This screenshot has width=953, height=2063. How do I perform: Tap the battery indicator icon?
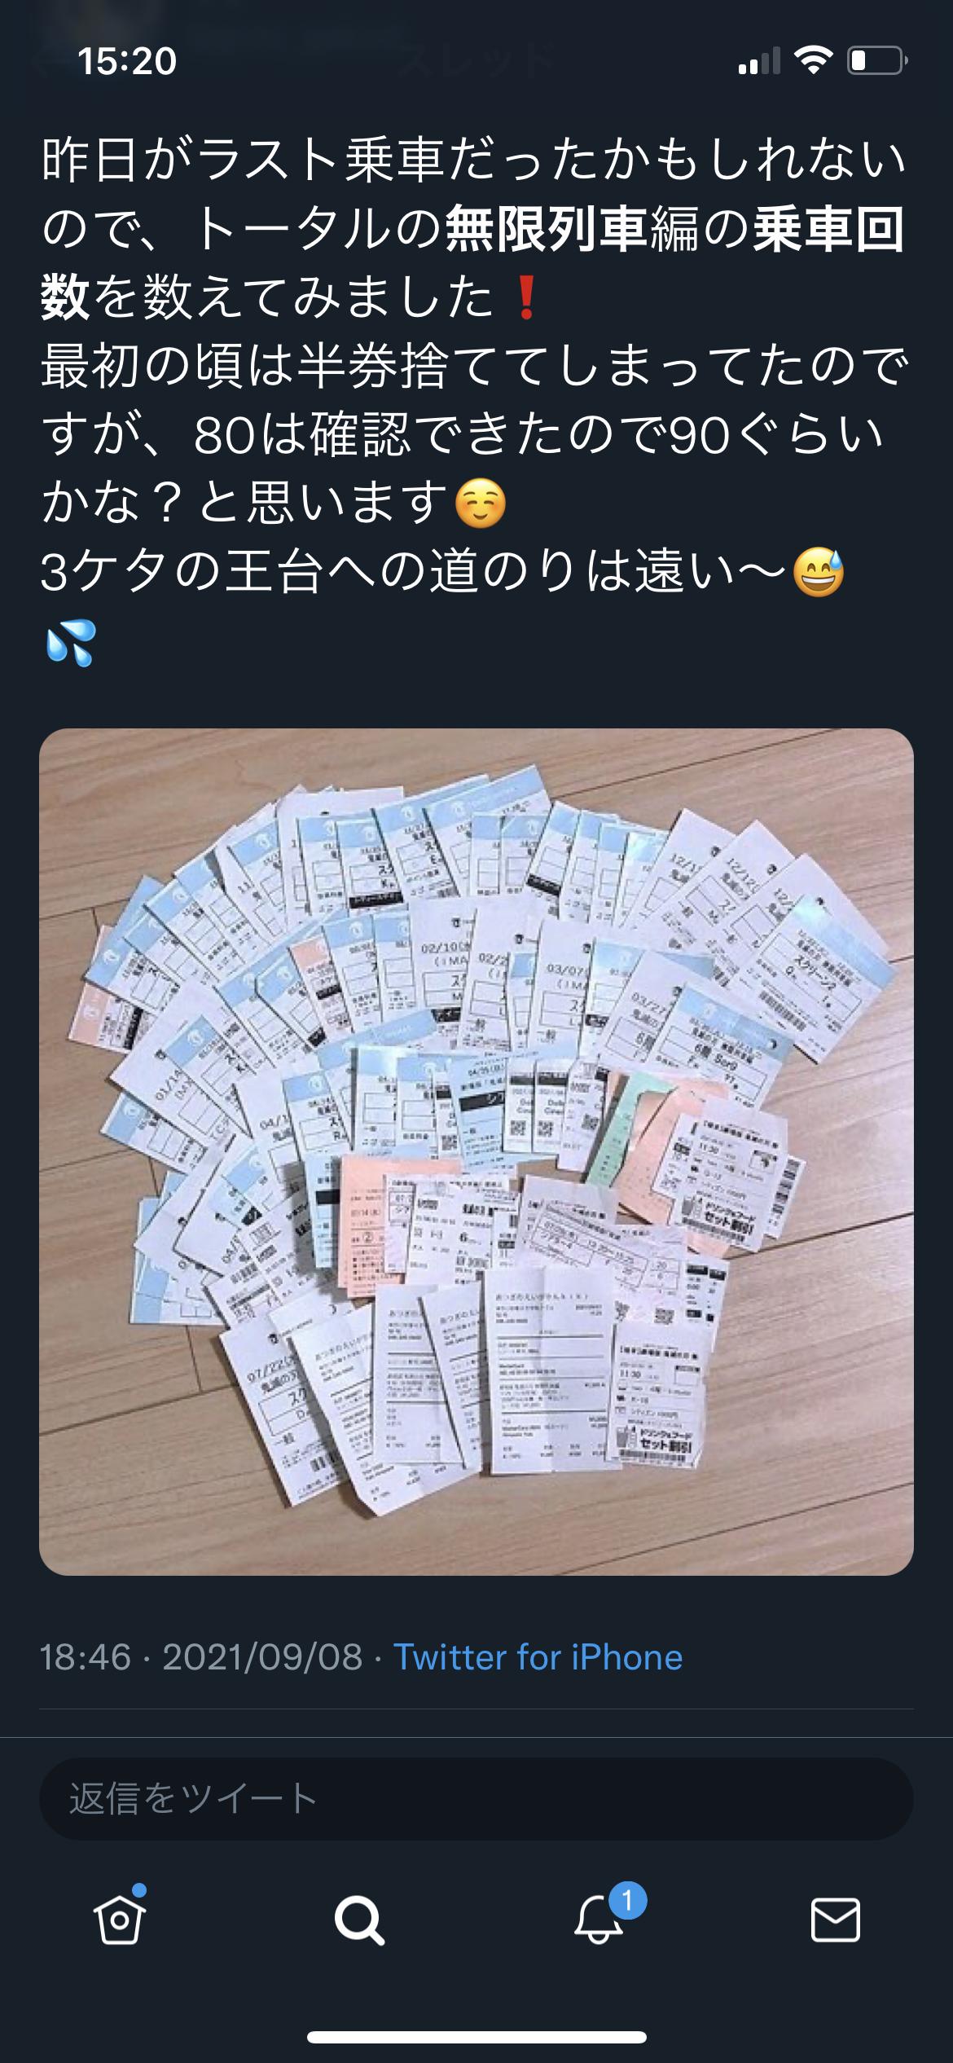point(878,61)
